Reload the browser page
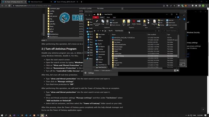Screen dimensions: 209x117 [9, 6]
